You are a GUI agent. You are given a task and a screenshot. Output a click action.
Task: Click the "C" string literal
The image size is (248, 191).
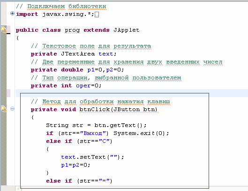(x=104, y=141)
